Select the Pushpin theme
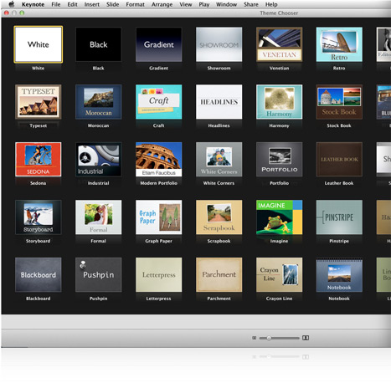 pyautogui.click(x=99, y=275)
